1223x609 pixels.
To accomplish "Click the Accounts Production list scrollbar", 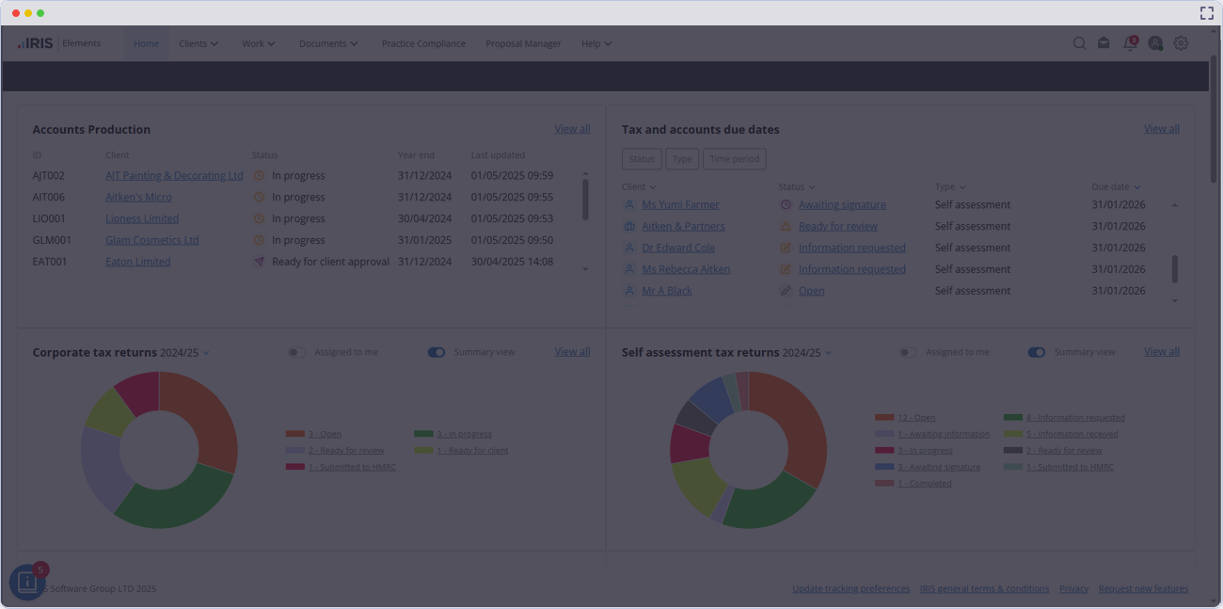I will (x=585, y=200).
